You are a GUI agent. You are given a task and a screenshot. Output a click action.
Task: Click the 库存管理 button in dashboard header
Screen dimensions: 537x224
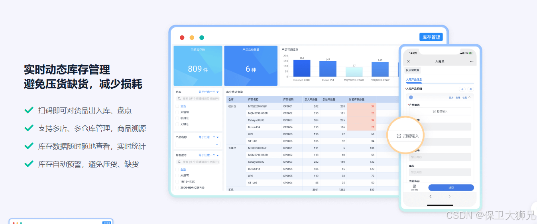[x=431, y=37]
